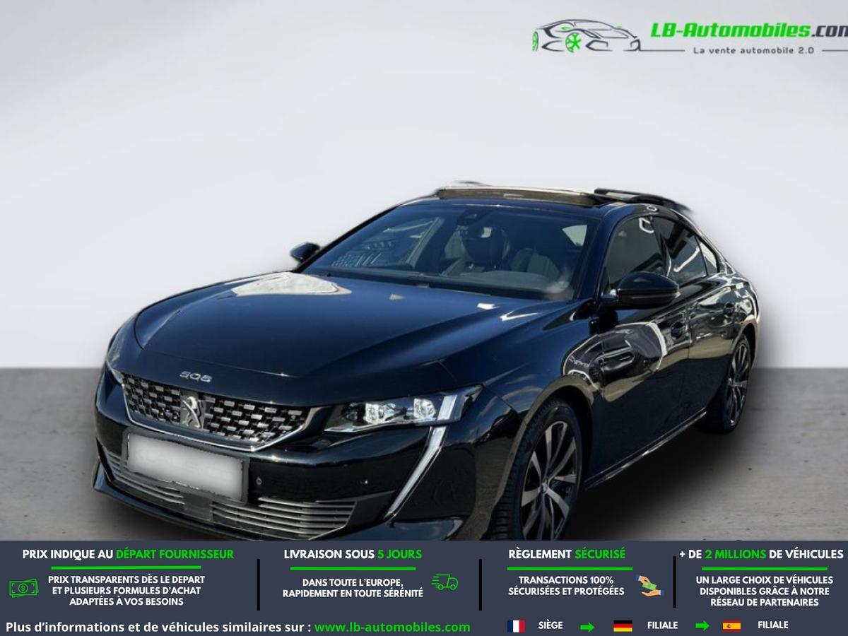Click the heading 'PRIX INDIQUE AU DÉPART FOURNISSEUR'
The height and width of the screenshot is (636, 848).
(128, 555)
